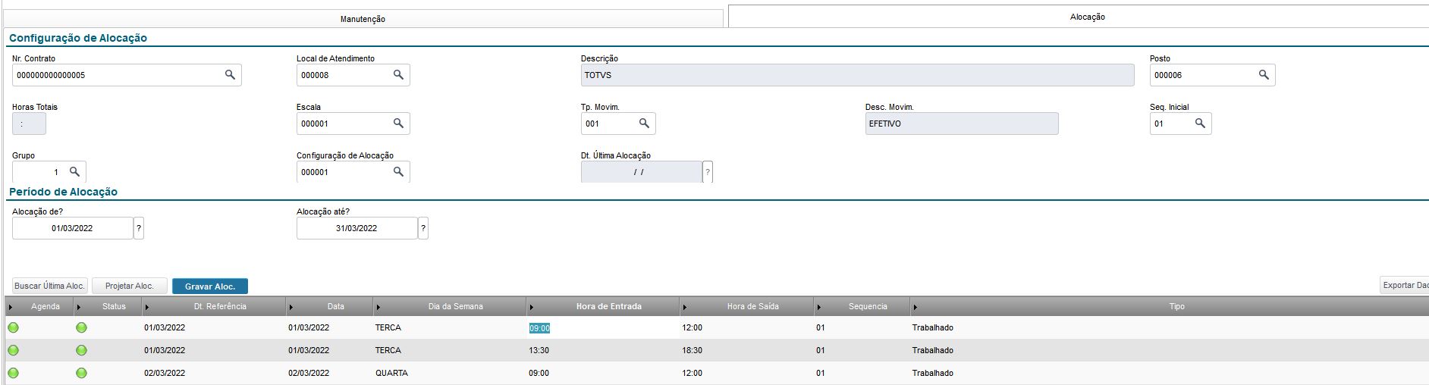Open date picker for Dt. Última Alocação

click(708, 172)
